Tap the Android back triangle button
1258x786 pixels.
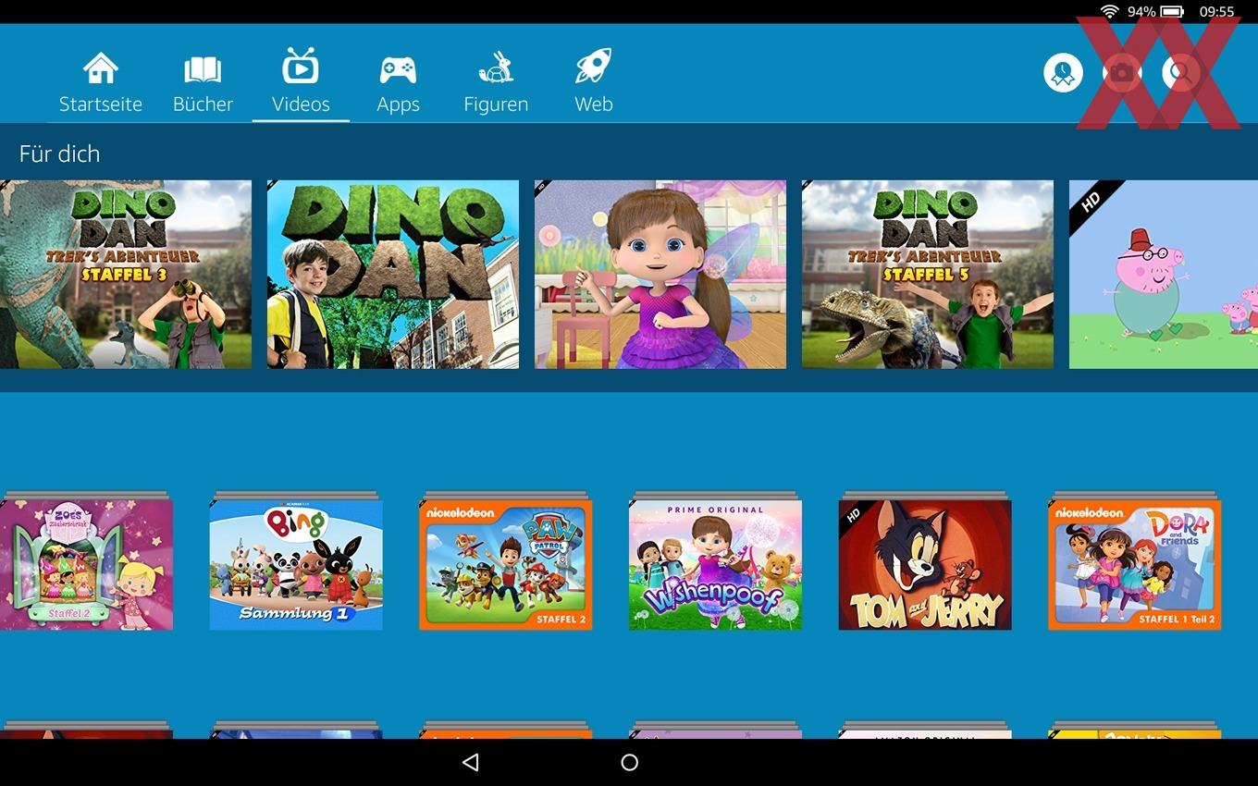pyautogui.click(x=470, y=762)
